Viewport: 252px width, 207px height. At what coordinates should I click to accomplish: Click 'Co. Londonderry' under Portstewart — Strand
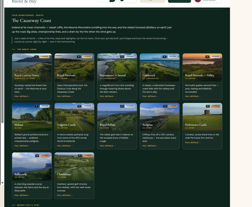[108, 79]
